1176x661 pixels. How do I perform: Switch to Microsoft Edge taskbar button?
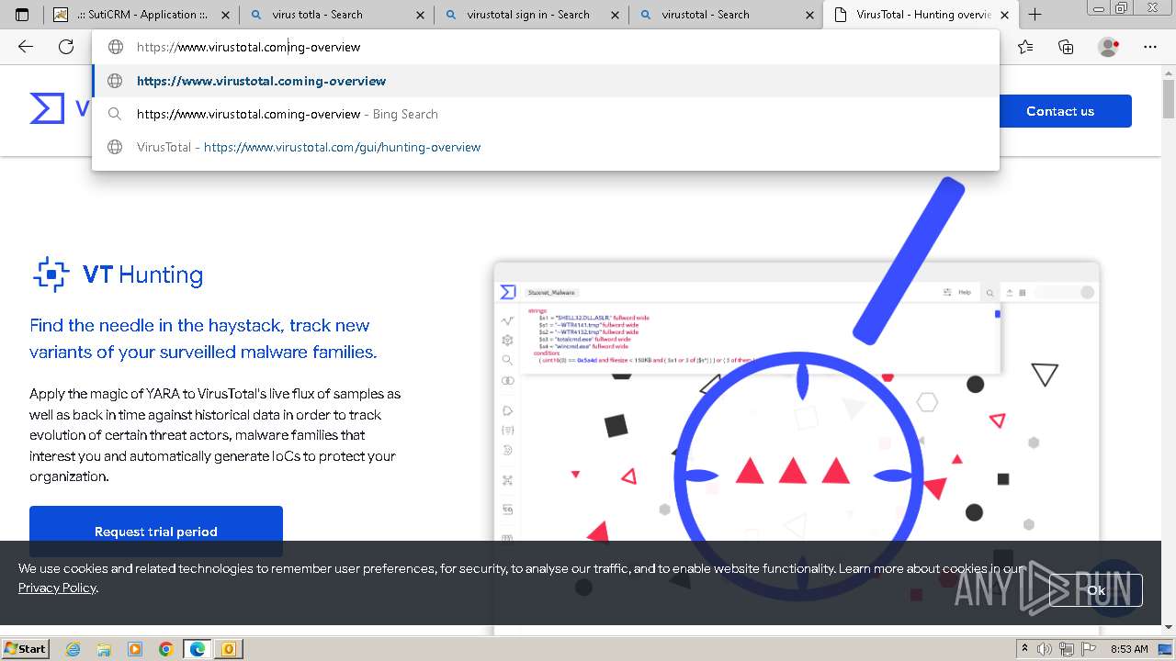tap(198, 649)
